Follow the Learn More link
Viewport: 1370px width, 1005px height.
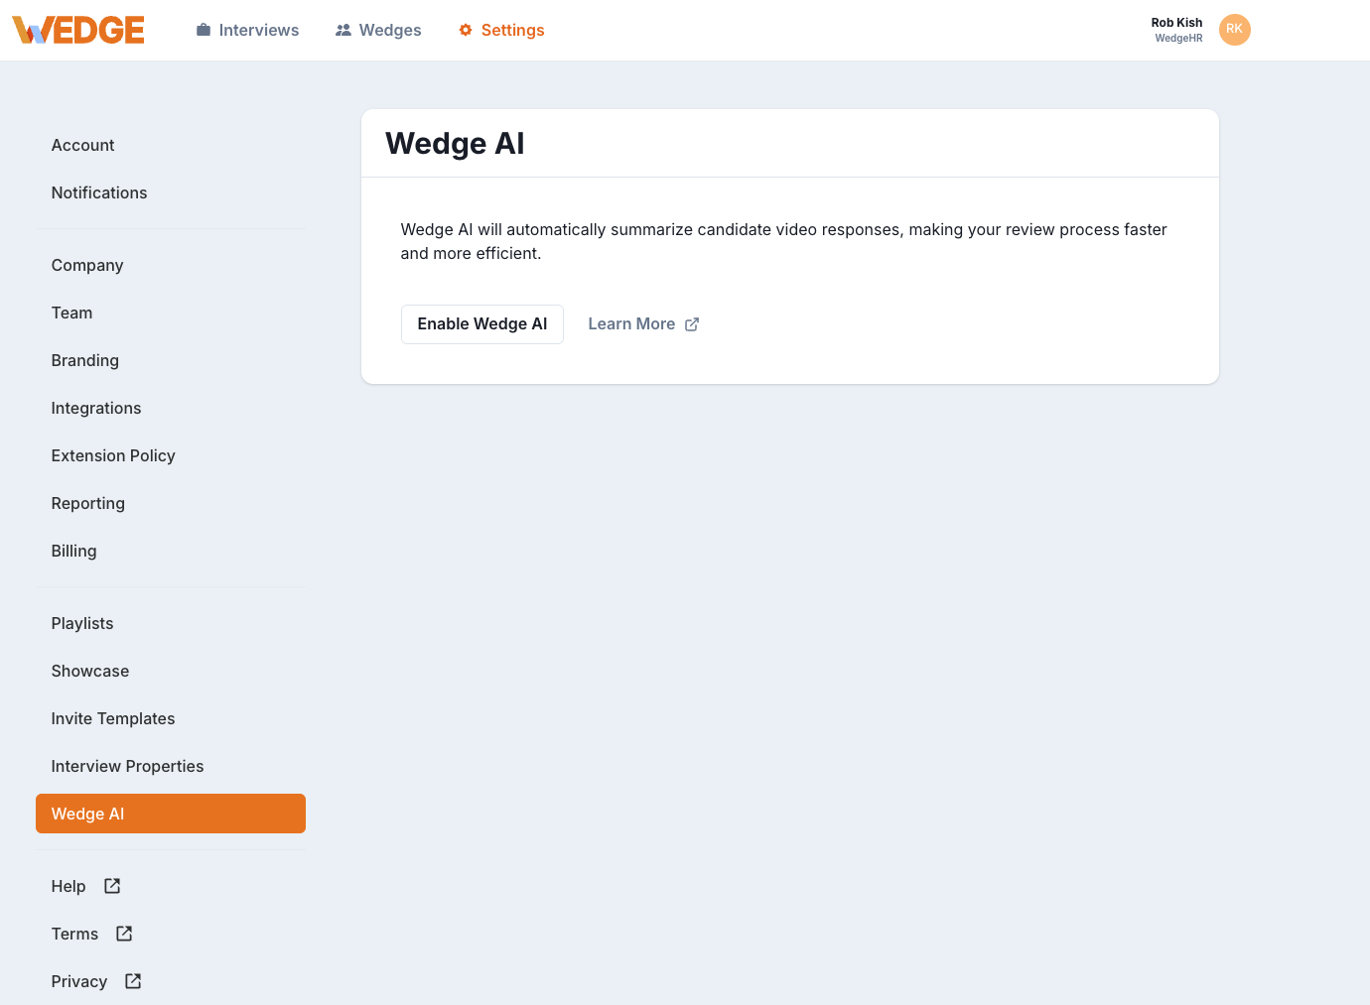(643, 324)
